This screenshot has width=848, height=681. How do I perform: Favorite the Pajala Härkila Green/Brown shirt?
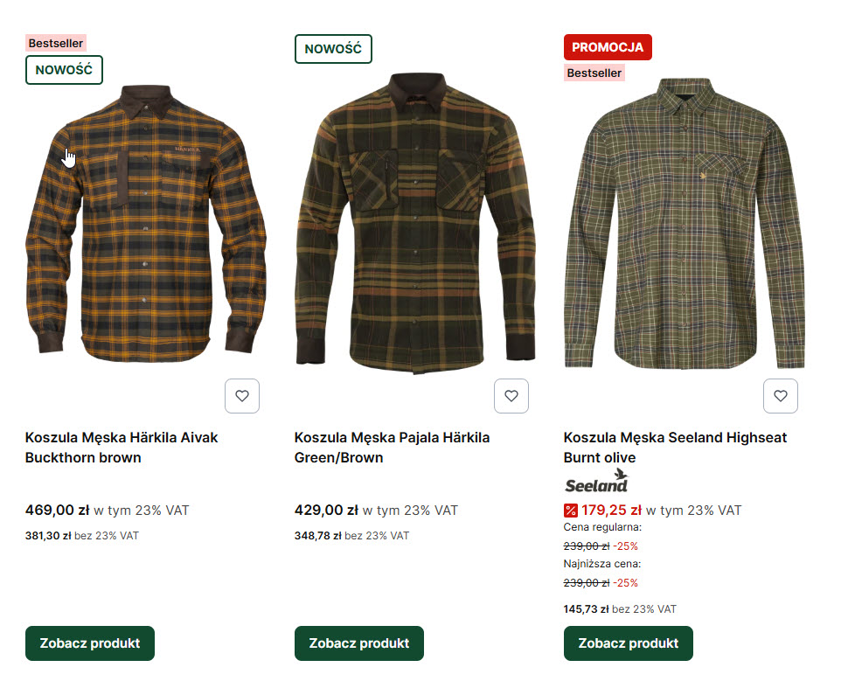[x=511, y=396]
